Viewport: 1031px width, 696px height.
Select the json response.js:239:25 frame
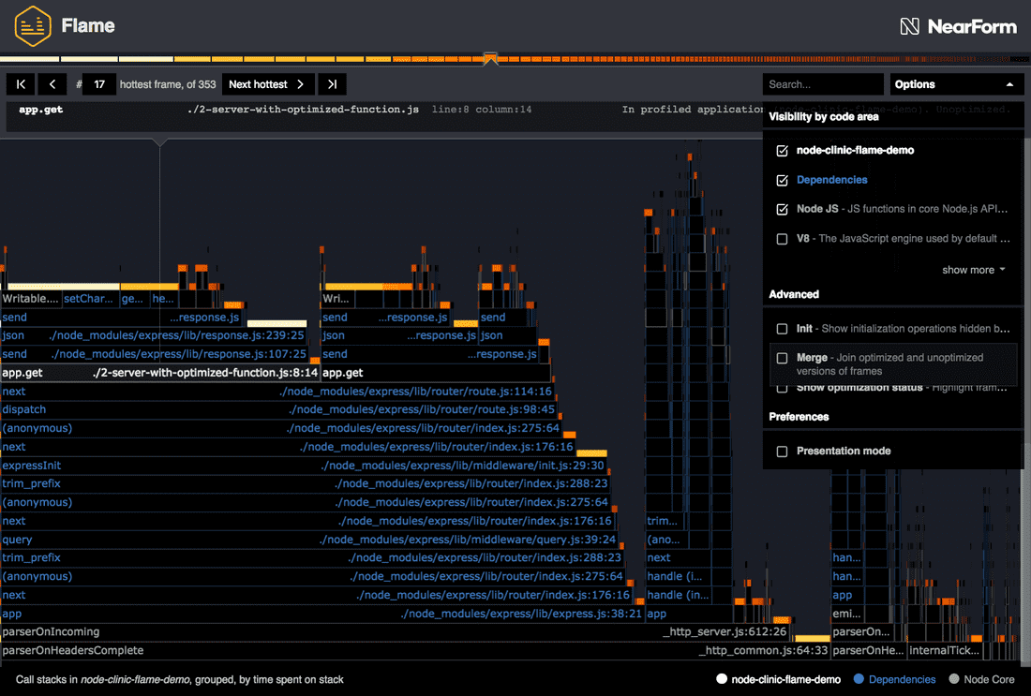(x=154, y=336)
